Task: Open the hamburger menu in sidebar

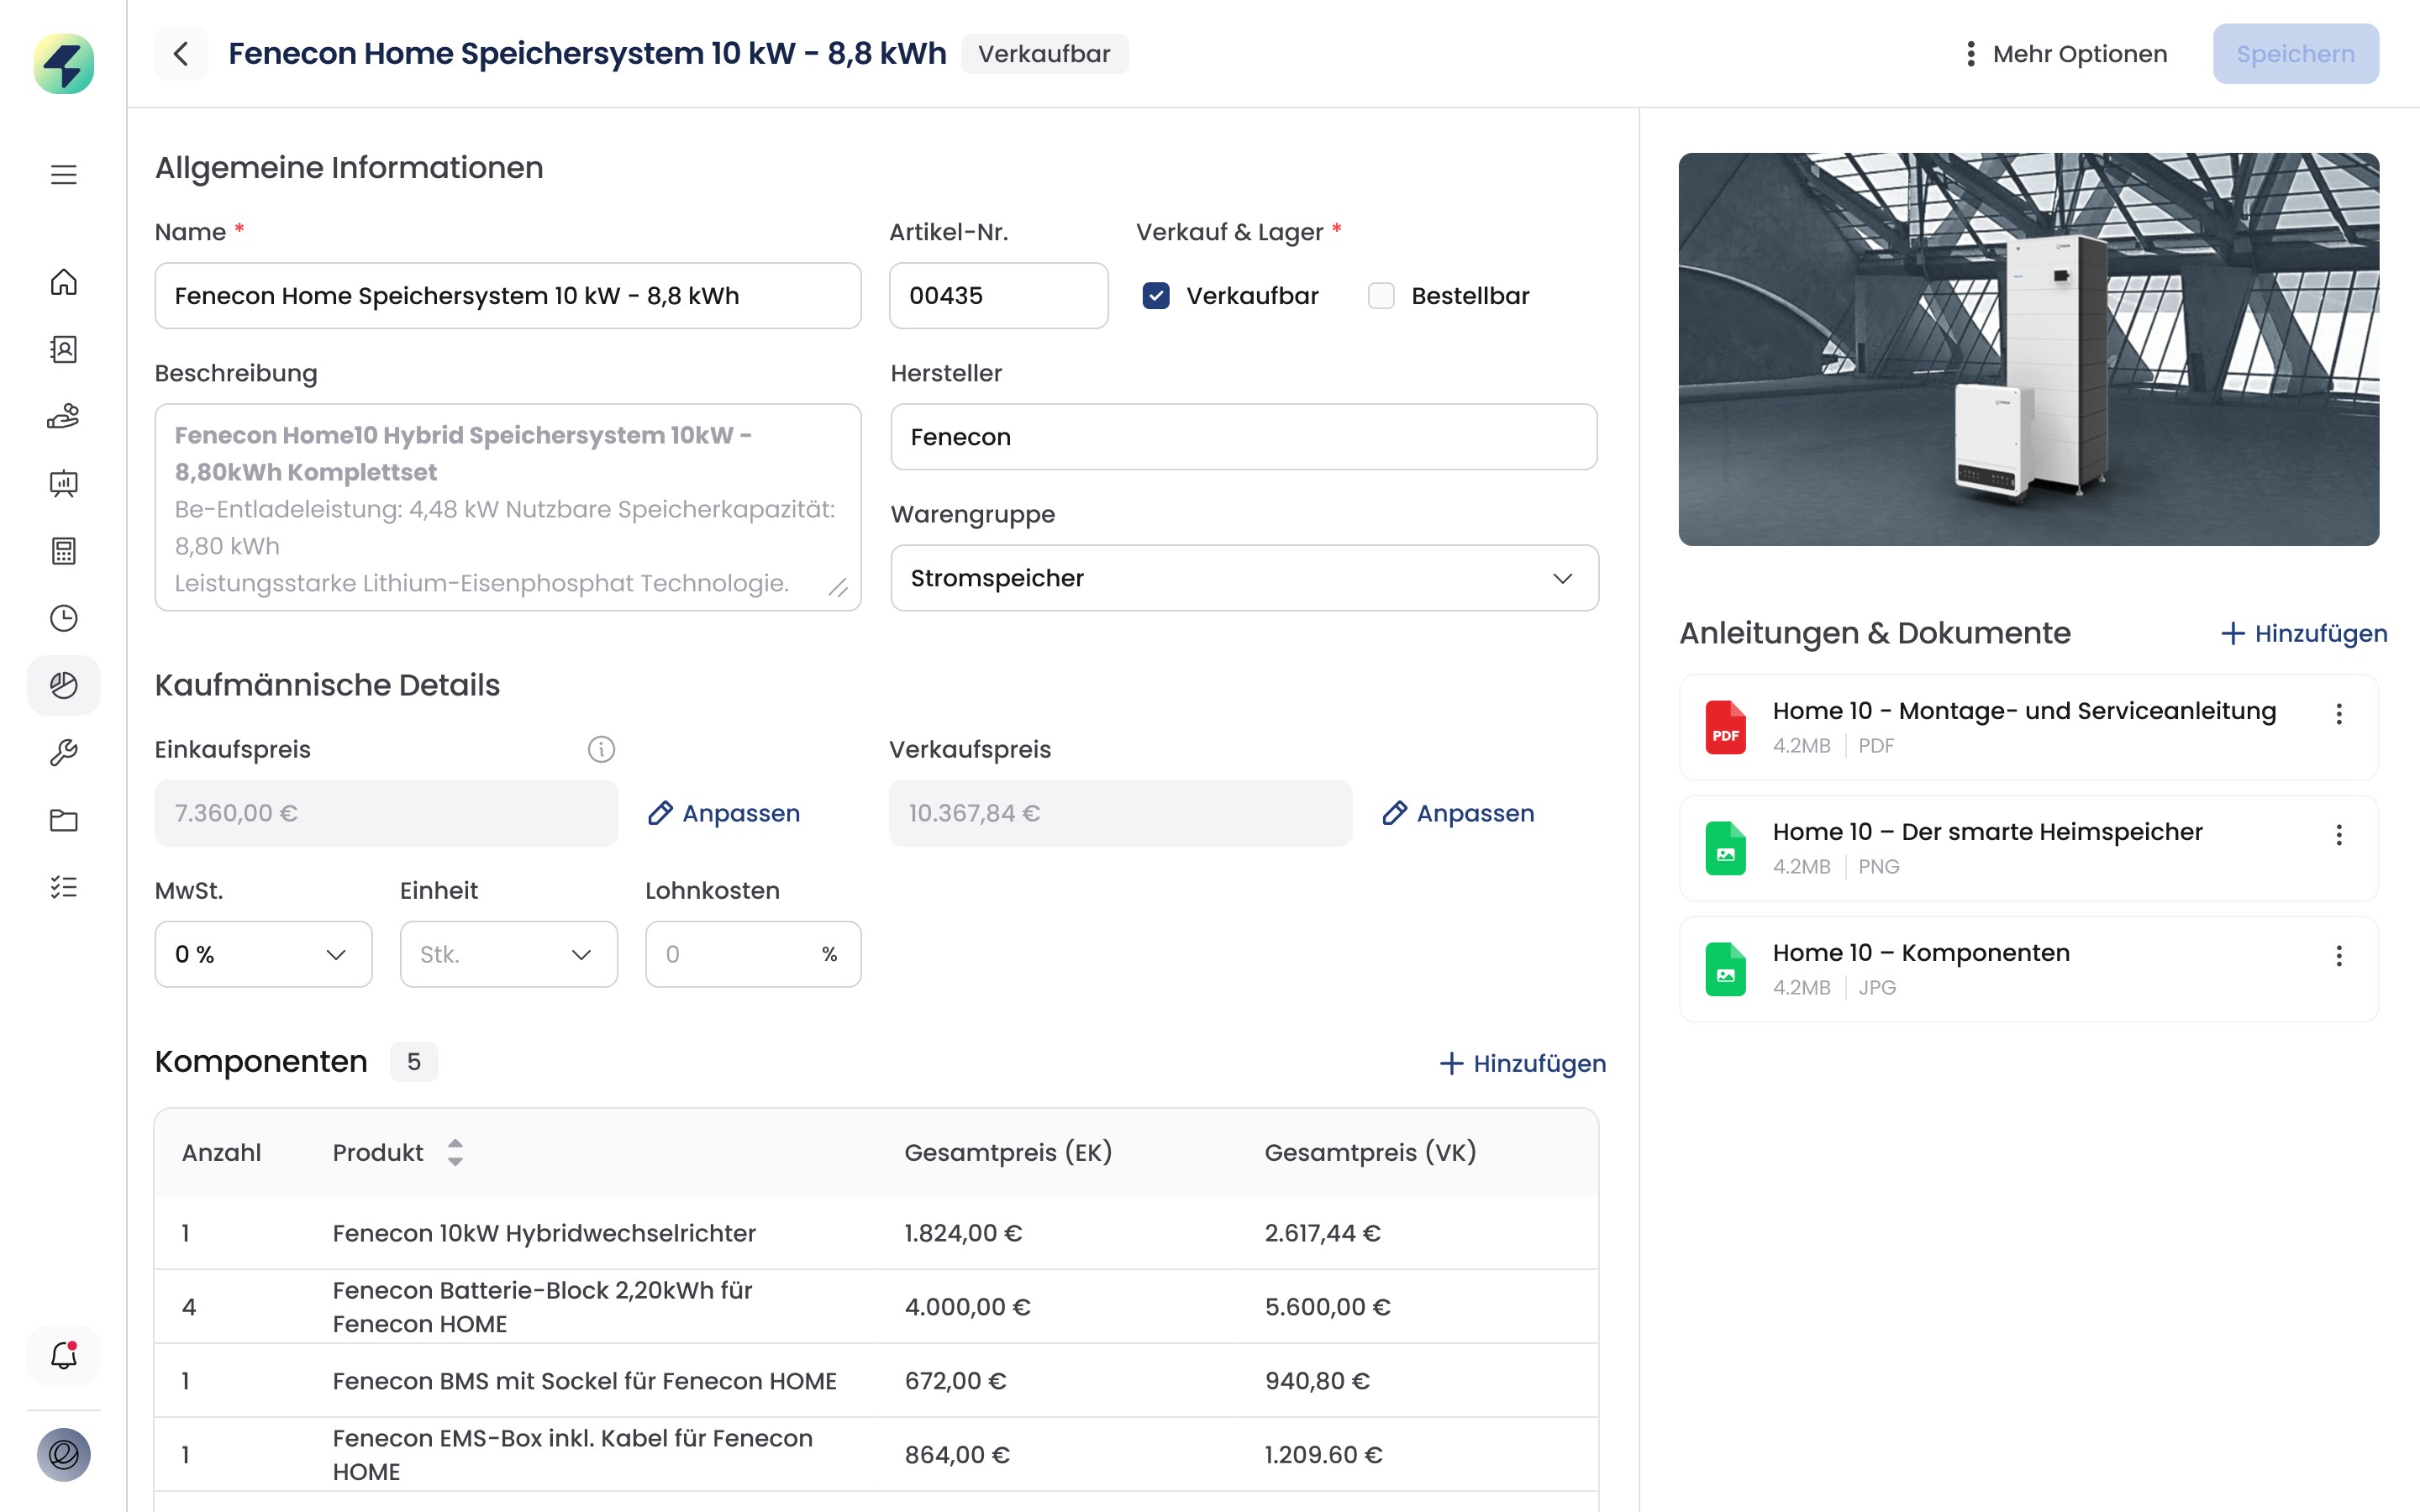Action: pos(64,175)
